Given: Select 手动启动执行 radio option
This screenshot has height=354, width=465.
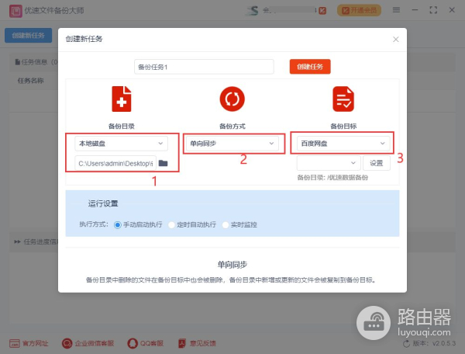Looking at the screenshot, I should (x=118, y=225).
